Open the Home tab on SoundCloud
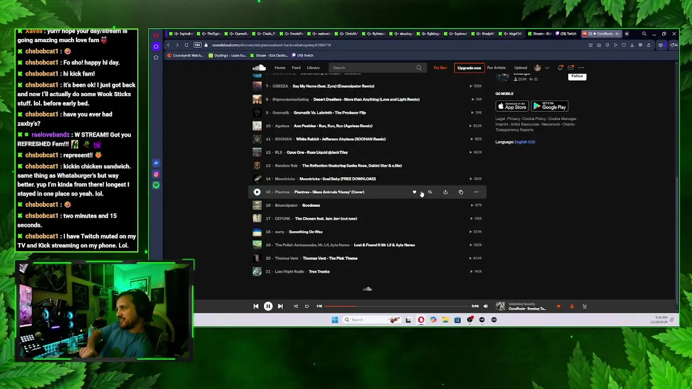The width and height of the screenshot is (692, 389). click(280, 68)
